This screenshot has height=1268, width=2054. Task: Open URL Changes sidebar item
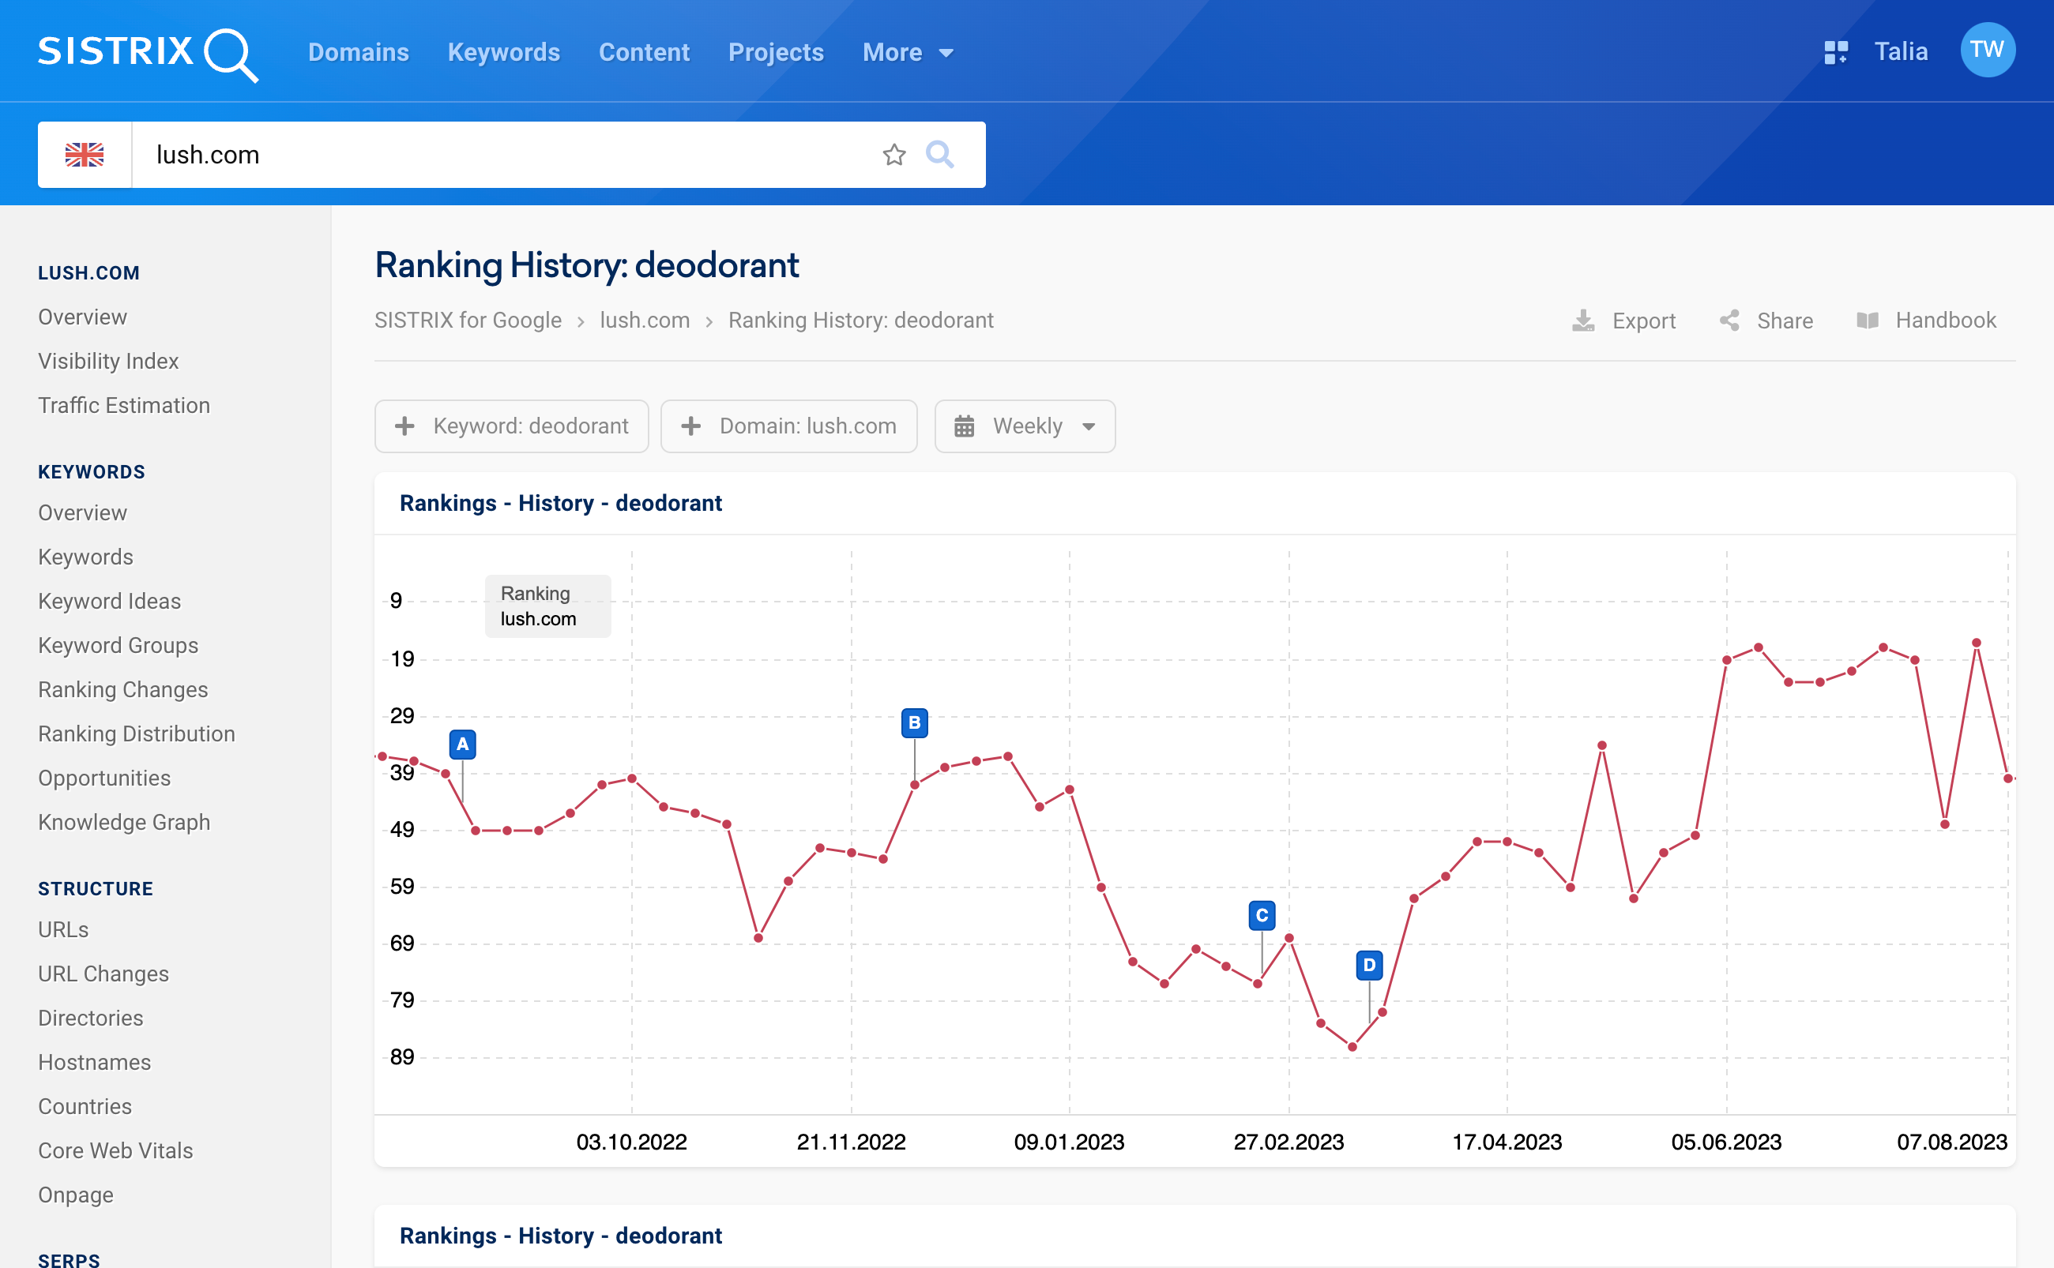click(103, 974)
